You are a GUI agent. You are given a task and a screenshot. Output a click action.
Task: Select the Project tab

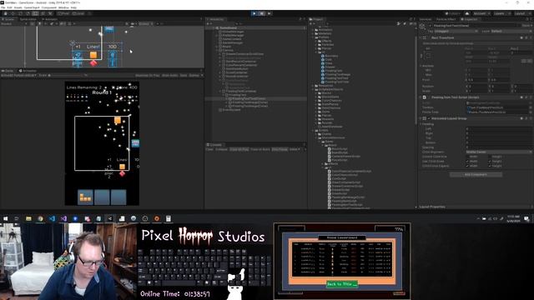[x=317, y=19]
